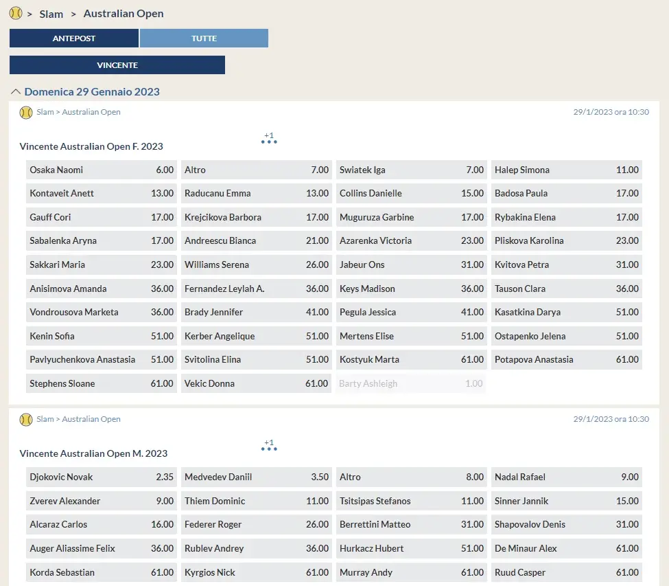Bet on Rybakina Elena at 17.00
The width and height of the screenshot is (669, 586).
(567, 217)
